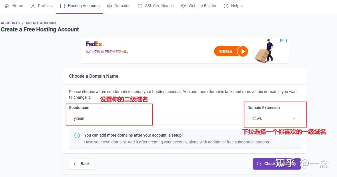Click the SSL Certificates shield icon
The width and height of the screenshot is (337, 177).
(x=140, y=6)
